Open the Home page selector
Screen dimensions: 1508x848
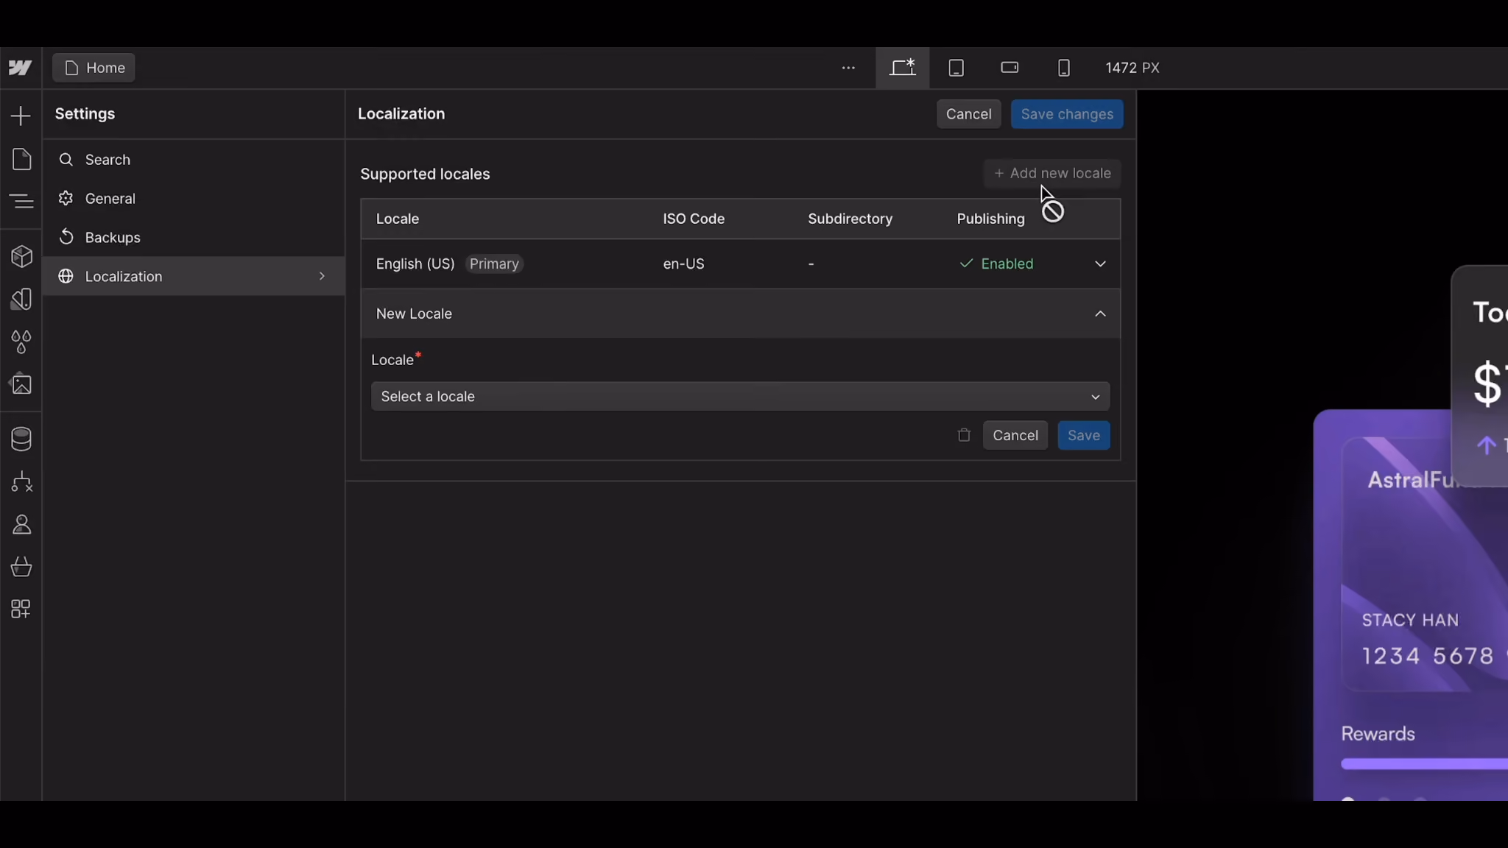tap(94, 68)
